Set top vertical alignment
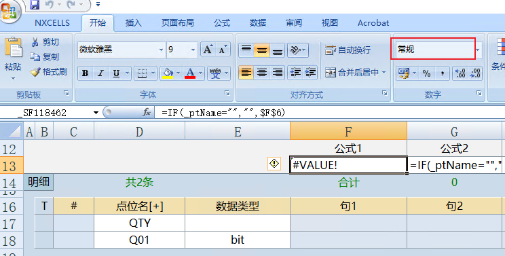Screen dimensions: 505x256 tap(246, 50)
